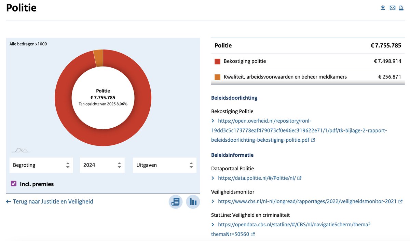Screen dimensions: 410x241
Task: Click the Veiligheidsmonitor label
Action: pos(233,192)
